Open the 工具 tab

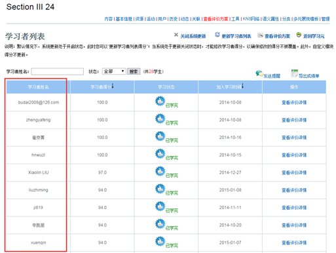[x=235, y=19]
